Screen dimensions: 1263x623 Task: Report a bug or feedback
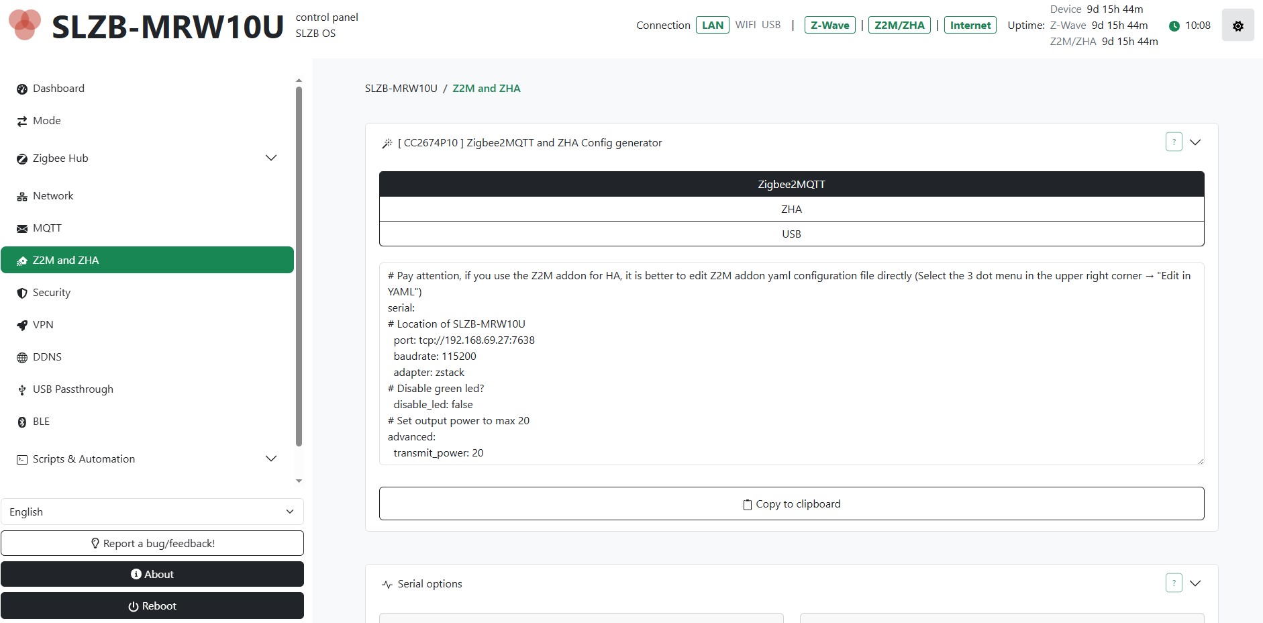(152, 543)
